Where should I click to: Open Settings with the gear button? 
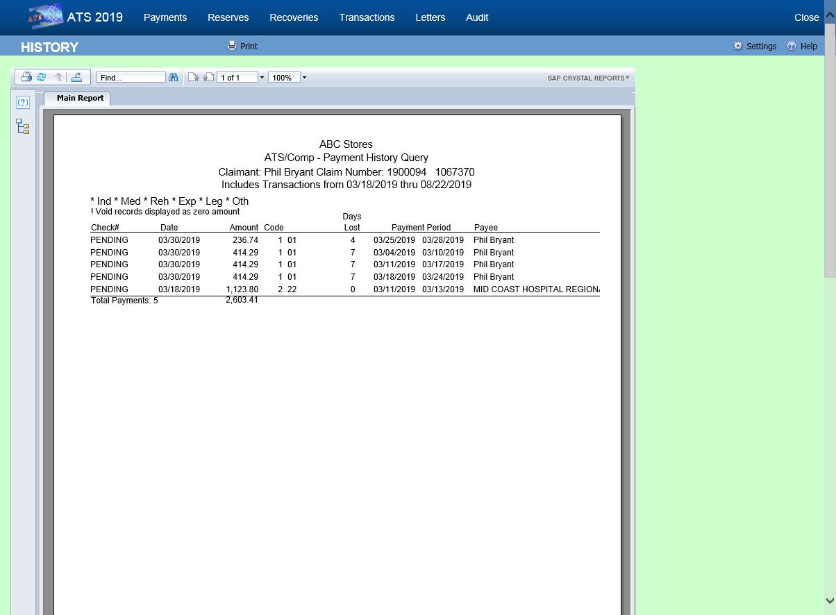coord(755,47)
